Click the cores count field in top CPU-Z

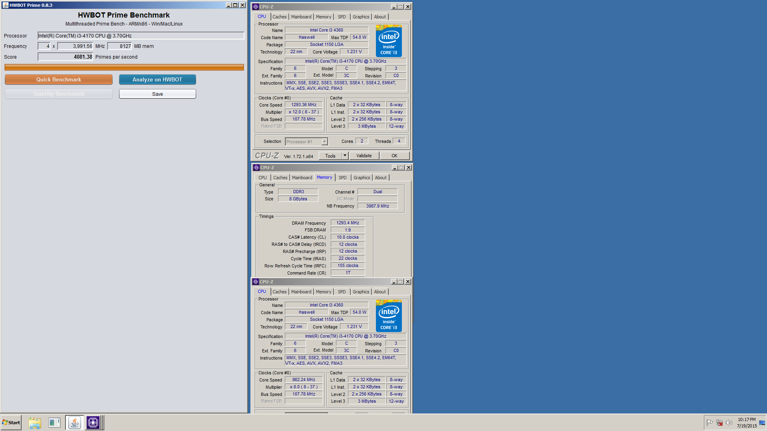point(362,141)
